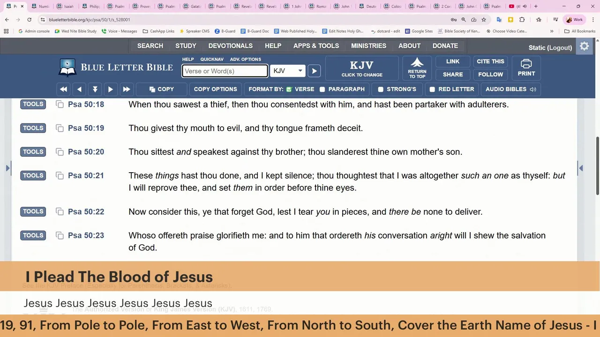Open the Google apps grid in the bookmarks bar
Image resolution: width=600 pixels, height=337 pixels.
[x=6, y=31]
